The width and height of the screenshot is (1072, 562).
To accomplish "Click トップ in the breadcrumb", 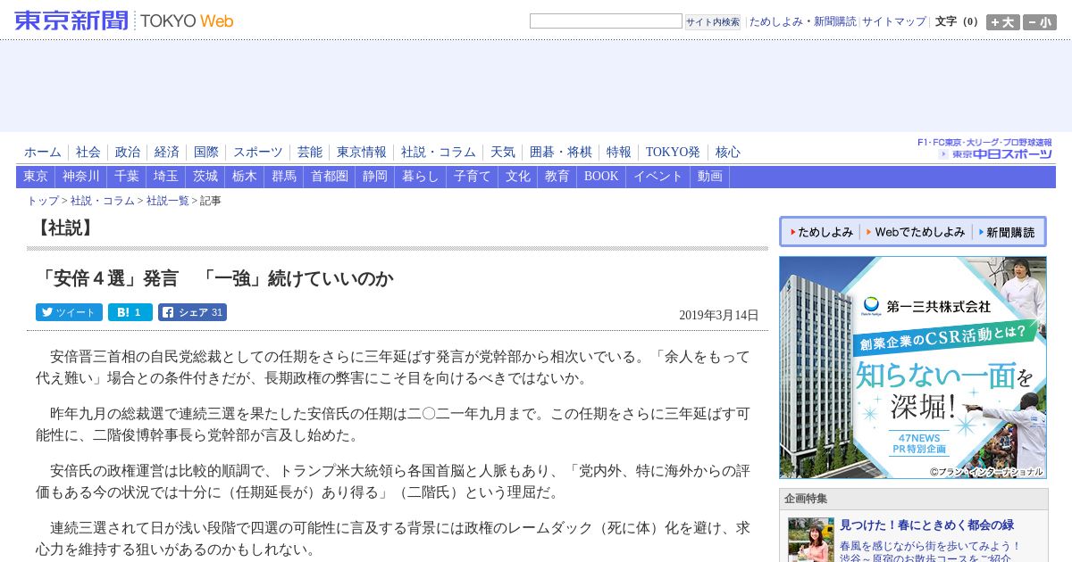I will point(43,202).
